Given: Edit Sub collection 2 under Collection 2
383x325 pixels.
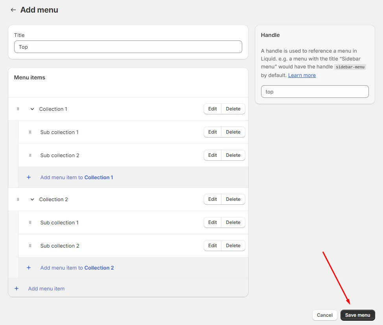Looking at the screenshot, I should (212, 246).
